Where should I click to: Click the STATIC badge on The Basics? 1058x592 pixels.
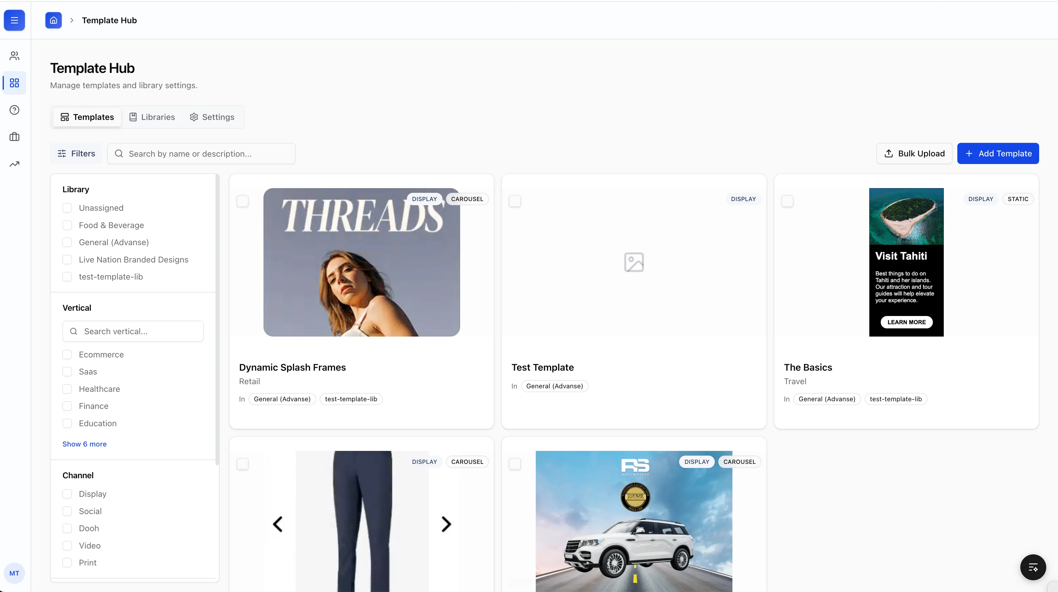1018,199
